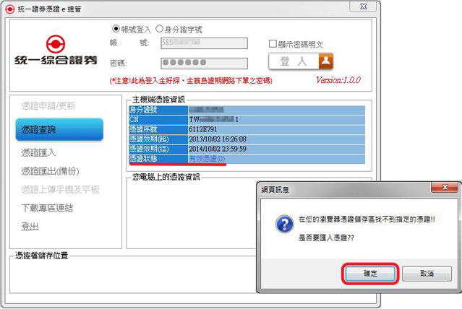
Task: Click the 身分證號 row label
Action: (158, 110)
